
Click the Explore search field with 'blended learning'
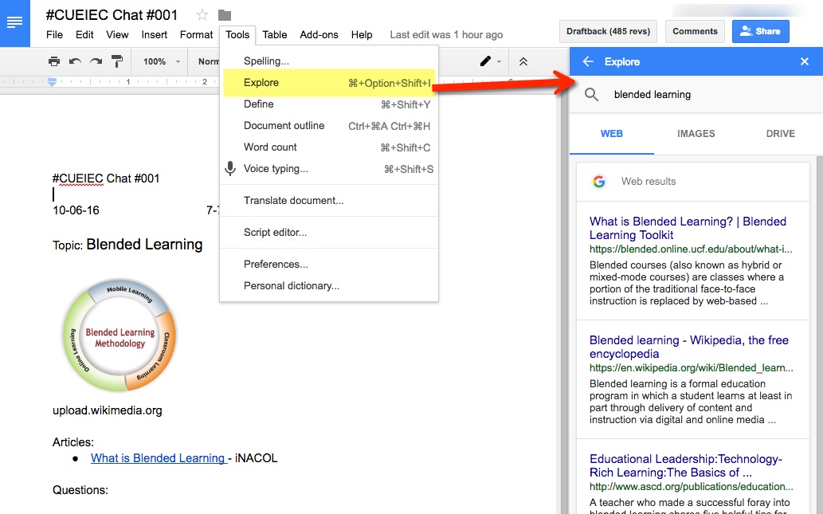click(x=701, y=95)
